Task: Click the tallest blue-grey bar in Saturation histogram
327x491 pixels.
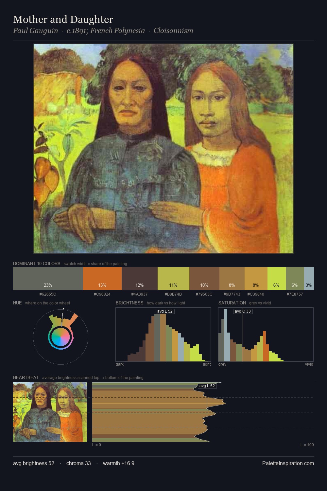Action: click(x=226, y=335)
